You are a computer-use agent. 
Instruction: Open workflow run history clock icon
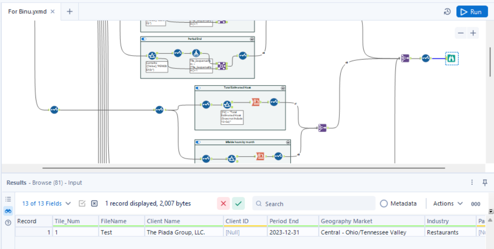(x=447, y=12)
